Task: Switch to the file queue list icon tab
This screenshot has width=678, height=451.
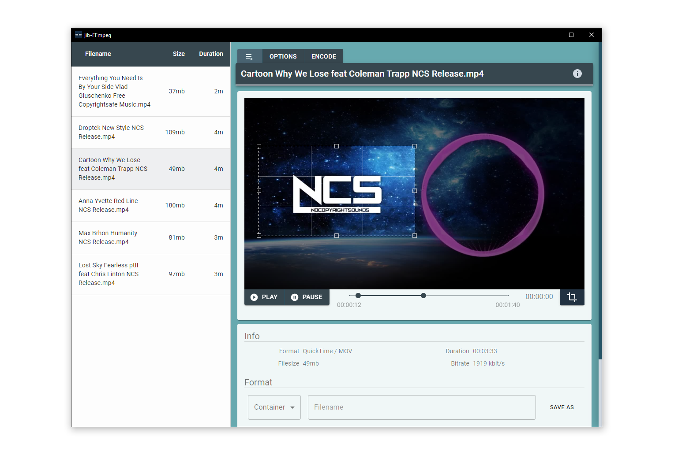Action: (x=250, y=56)
